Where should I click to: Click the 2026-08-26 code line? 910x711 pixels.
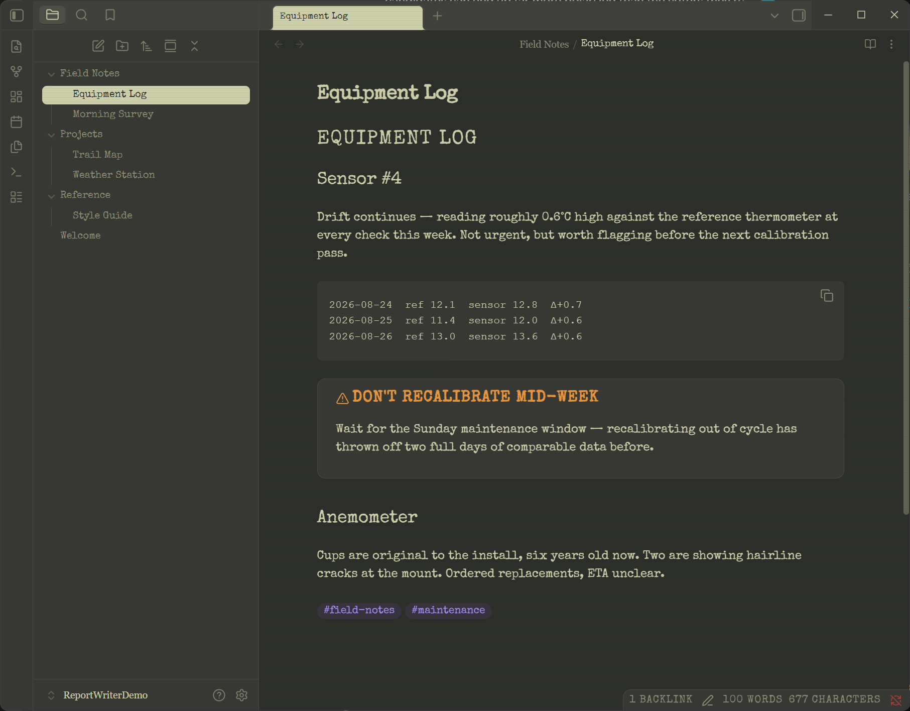(455, 337)
